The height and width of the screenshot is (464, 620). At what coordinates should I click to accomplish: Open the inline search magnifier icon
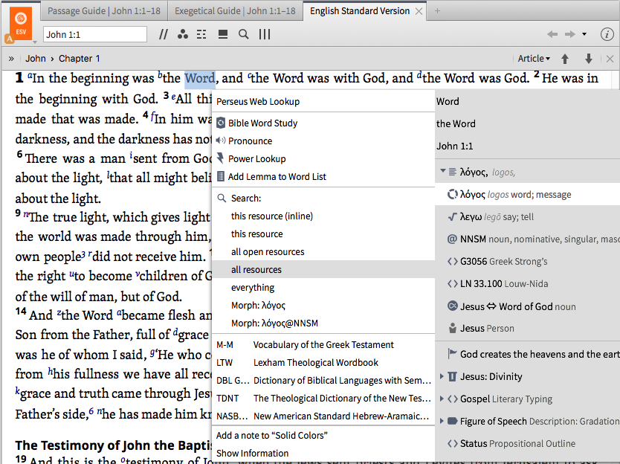[x=244, y=34]
